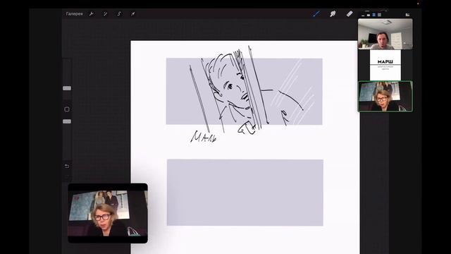Choose the blue highlighted Zoom strip view
Image resolution: width=451 pixels, height=254 pixels.
[x=374, y=15]
